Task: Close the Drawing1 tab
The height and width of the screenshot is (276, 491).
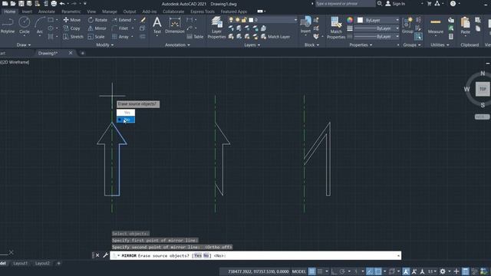Action: point(71,53)
